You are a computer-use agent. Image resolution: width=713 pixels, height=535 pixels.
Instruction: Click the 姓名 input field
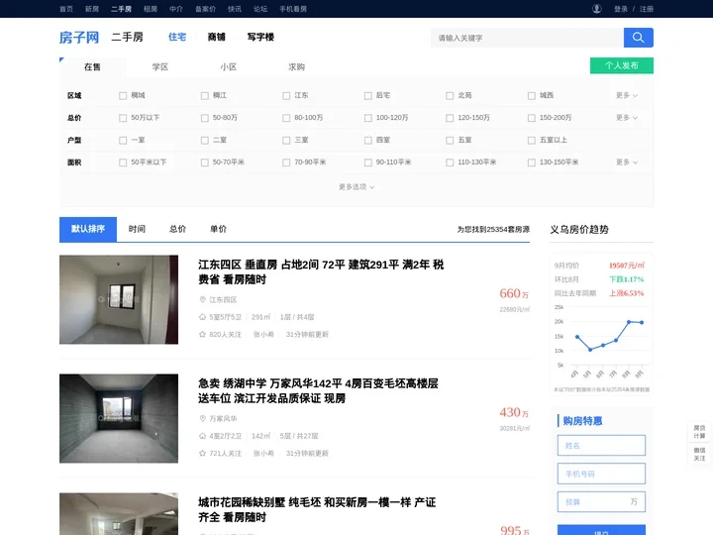tap(601, 446)
